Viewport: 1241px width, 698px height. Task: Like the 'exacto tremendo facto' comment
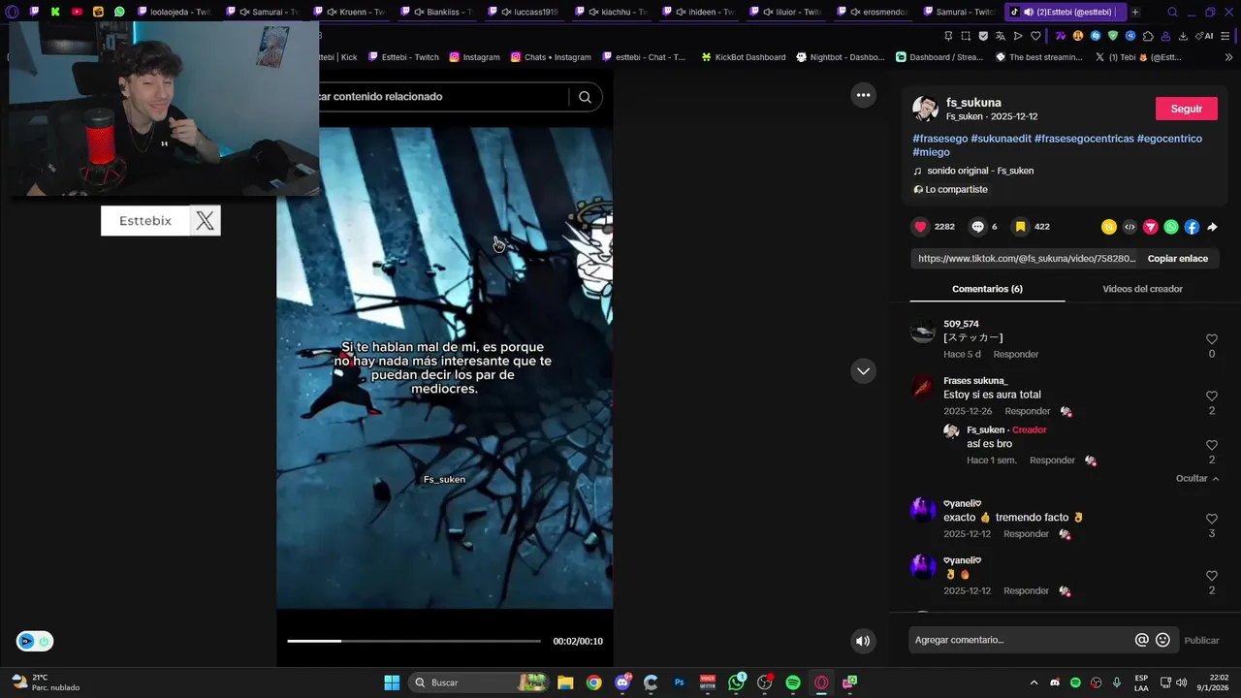point(1211,520)
